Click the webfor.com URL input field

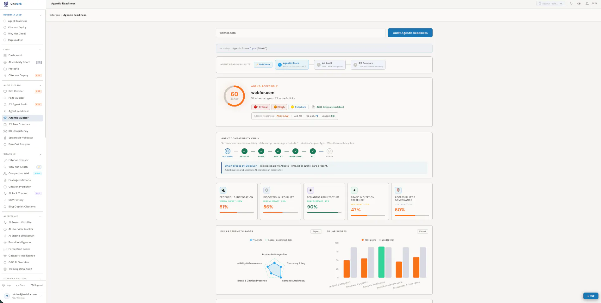[301, 33]
